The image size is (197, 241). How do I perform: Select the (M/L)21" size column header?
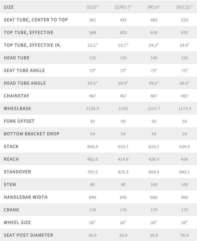tap(184, 7)
